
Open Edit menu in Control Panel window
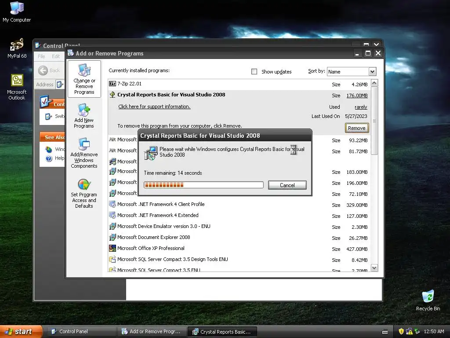coord(56,56)
